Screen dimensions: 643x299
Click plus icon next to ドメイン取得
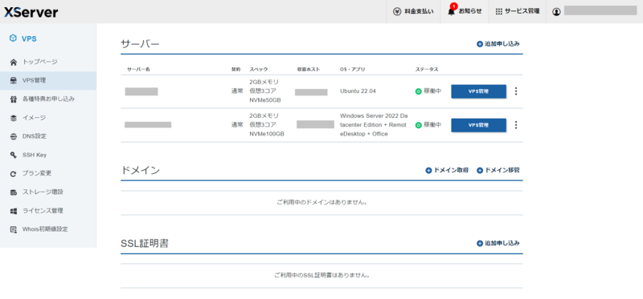(x=428, y=171)
